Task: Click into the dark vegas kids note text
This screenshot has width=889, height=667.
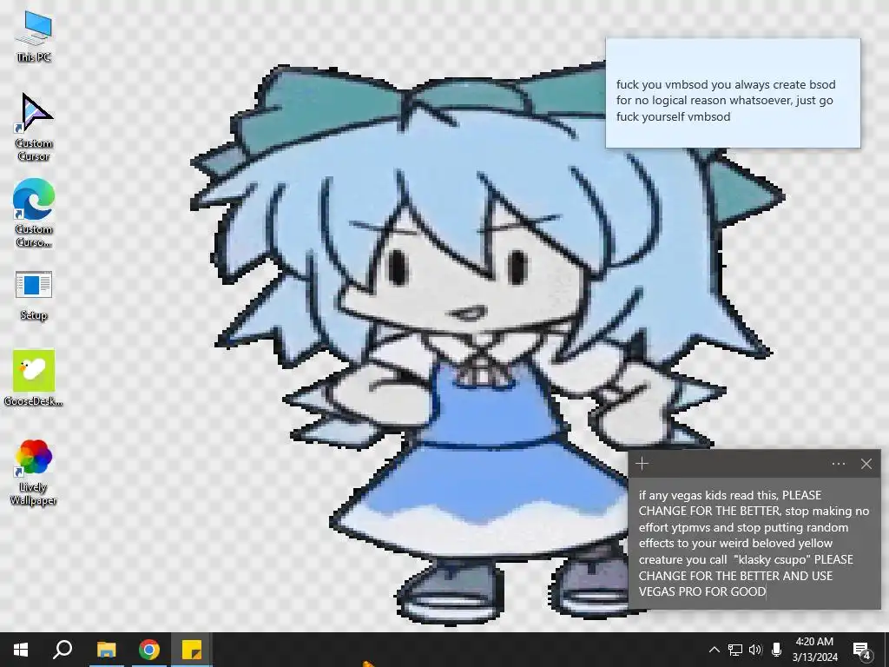Action: tap(754, 543)
